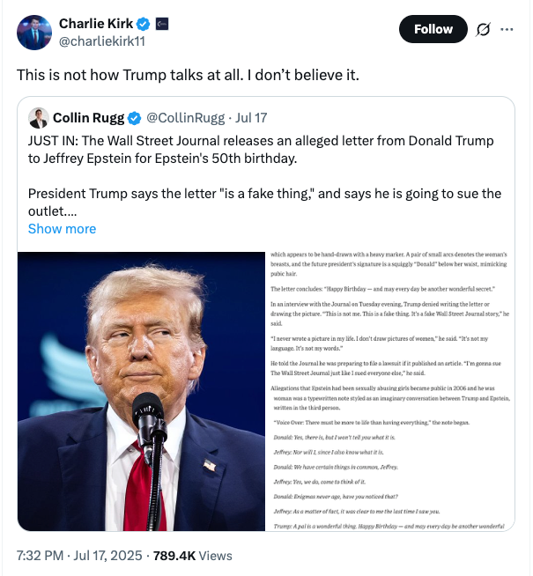Open the WSJ article text screenshot image
This screenshot has height=576, width=533.
click(390, 391)
